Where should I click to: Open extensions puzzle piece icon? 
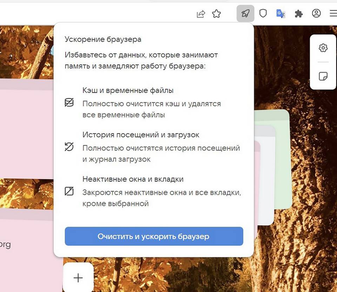tap(299, 14)
